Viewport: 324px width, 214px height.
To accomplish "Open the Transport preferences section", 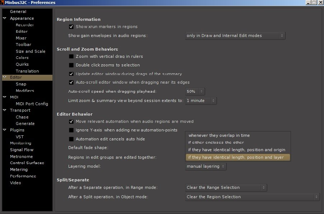I will coord(20,110).
